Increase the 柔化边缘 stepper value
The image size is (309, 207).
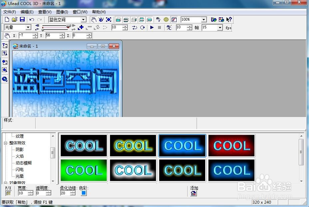pyautogui.click(x=73, y=192)
